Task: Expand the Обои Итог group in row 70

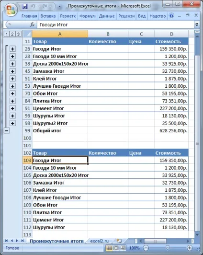Action: coord(12,93)
